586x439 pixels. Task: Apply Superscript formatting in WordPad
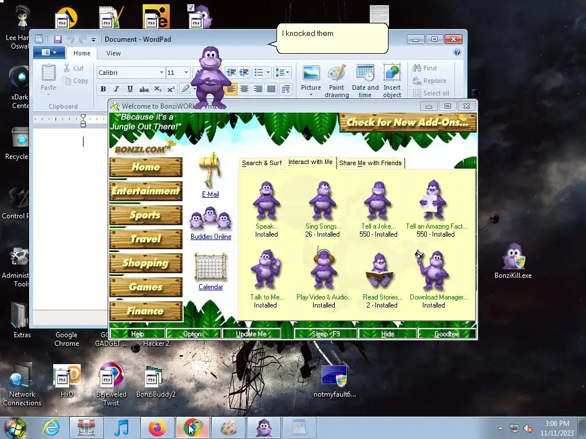tap(171, 89)
